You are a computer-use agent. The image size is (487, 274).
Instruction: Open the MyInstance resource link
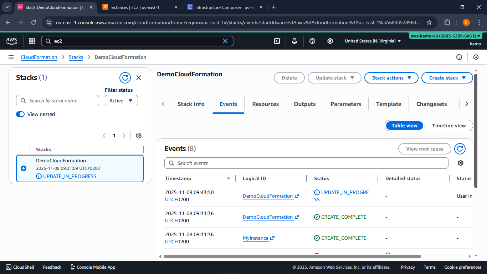256,238
